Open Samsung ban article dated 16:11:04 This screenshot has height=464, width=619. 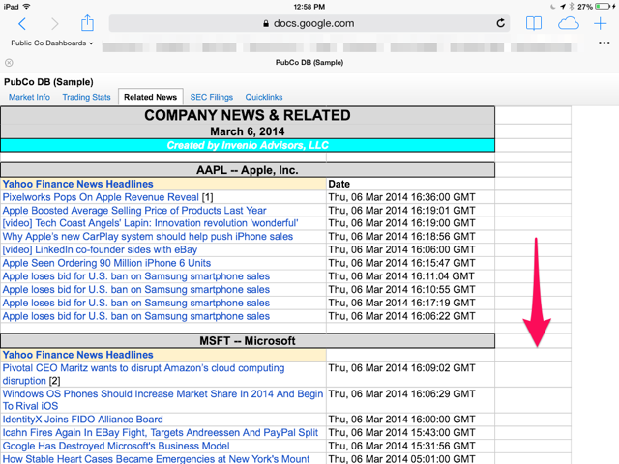tap(136, 276)
